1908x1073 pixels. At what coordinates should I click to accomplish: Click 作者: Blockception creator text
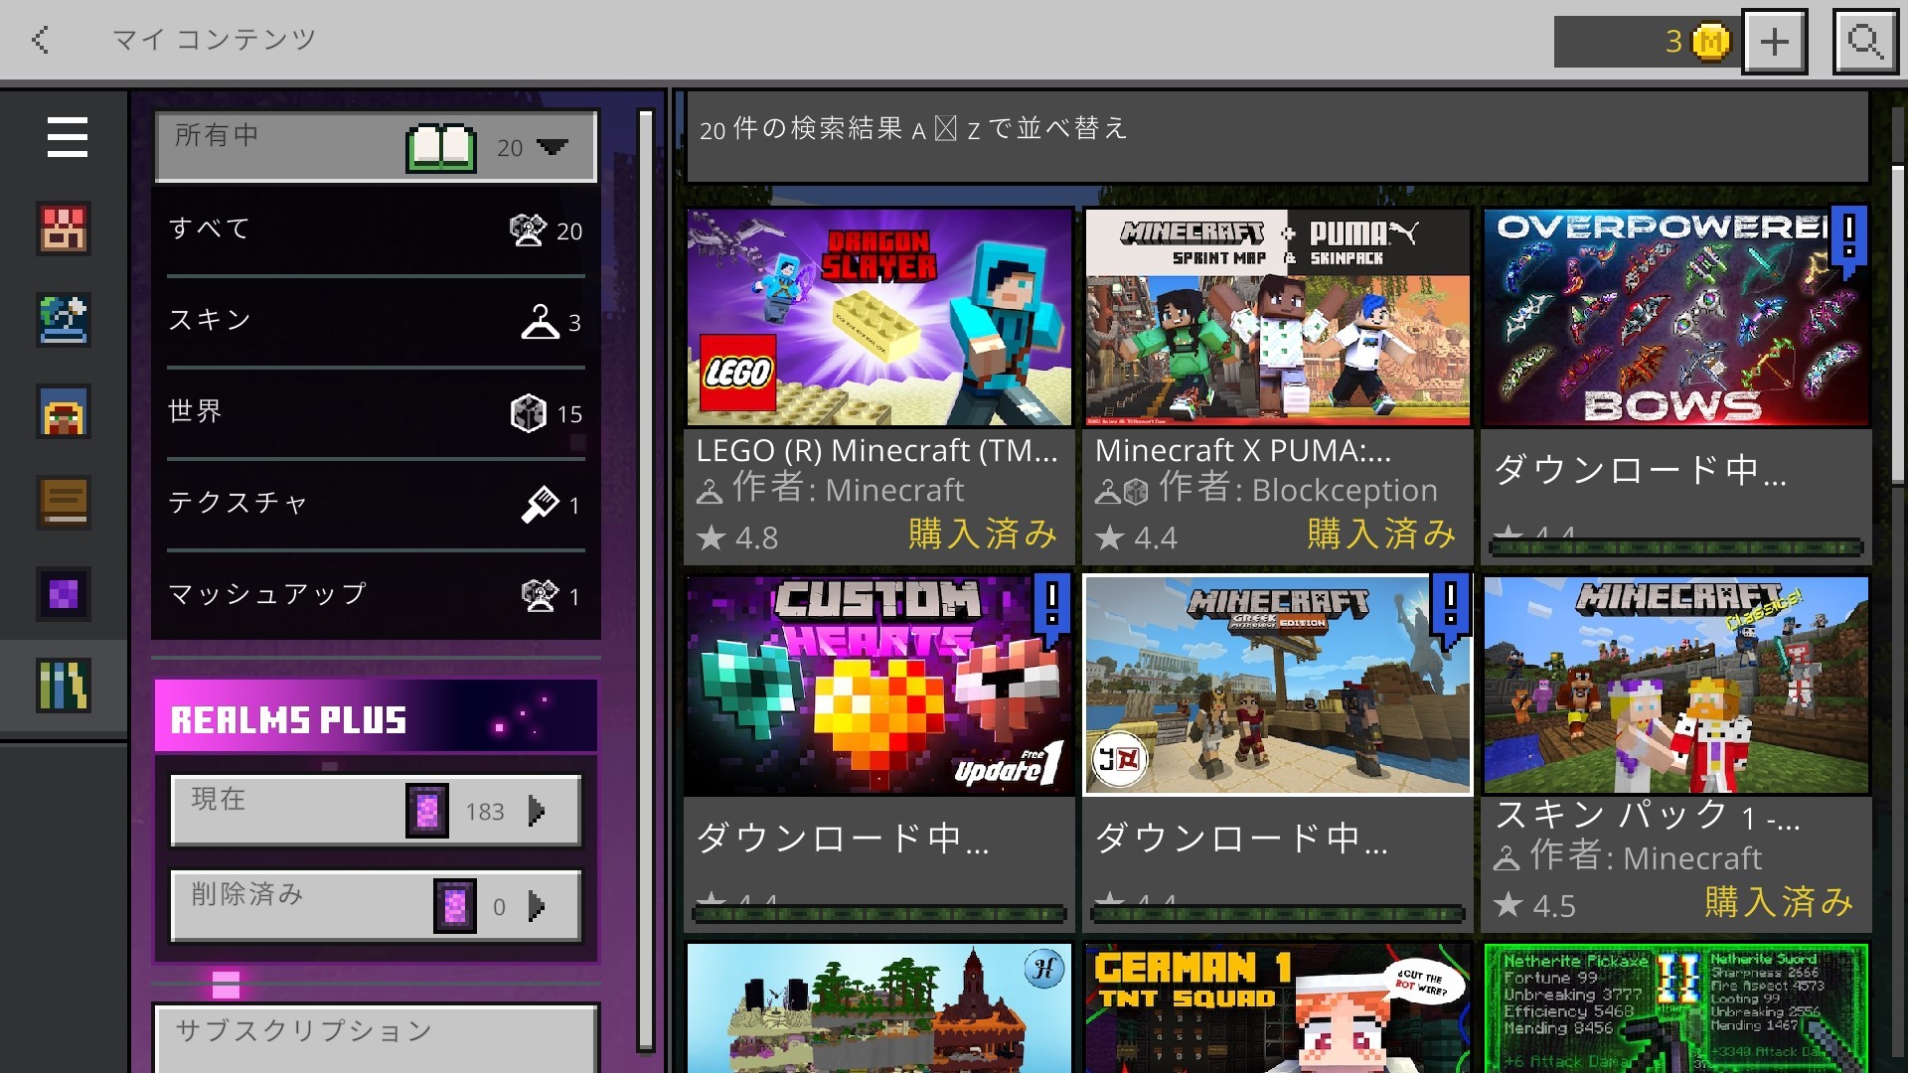pos(1298,489)
